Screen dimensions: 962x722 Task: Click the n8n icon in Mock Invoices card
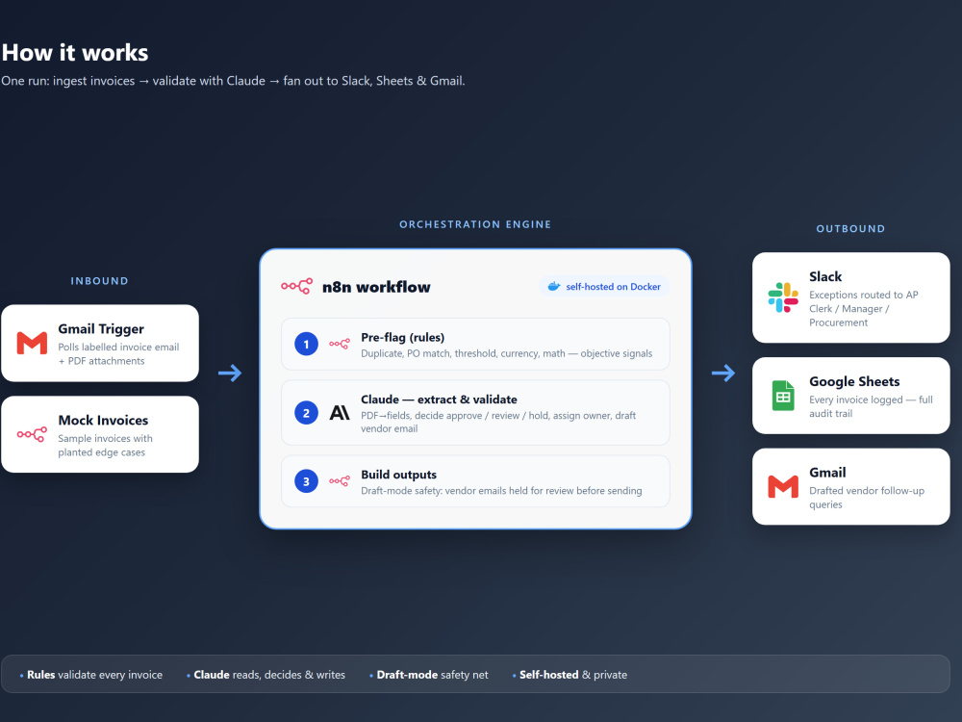32,434
